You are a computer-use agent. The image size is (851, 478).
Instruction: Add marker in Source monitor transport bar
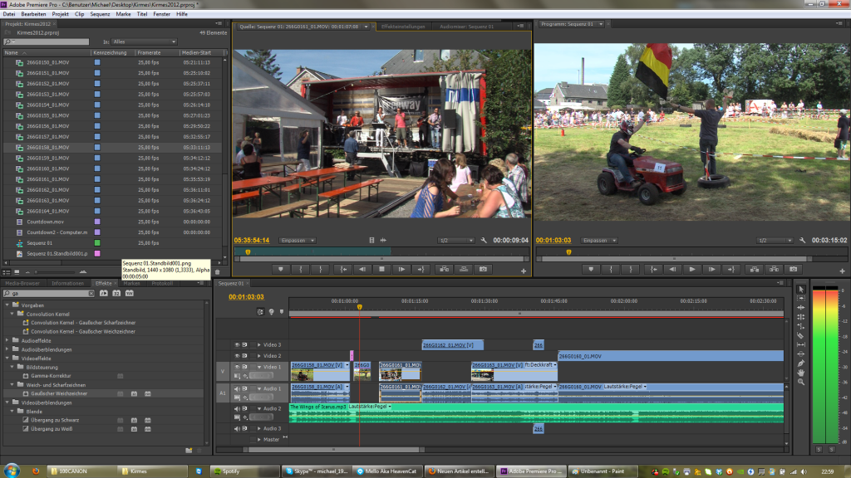[x=281, y=270]
